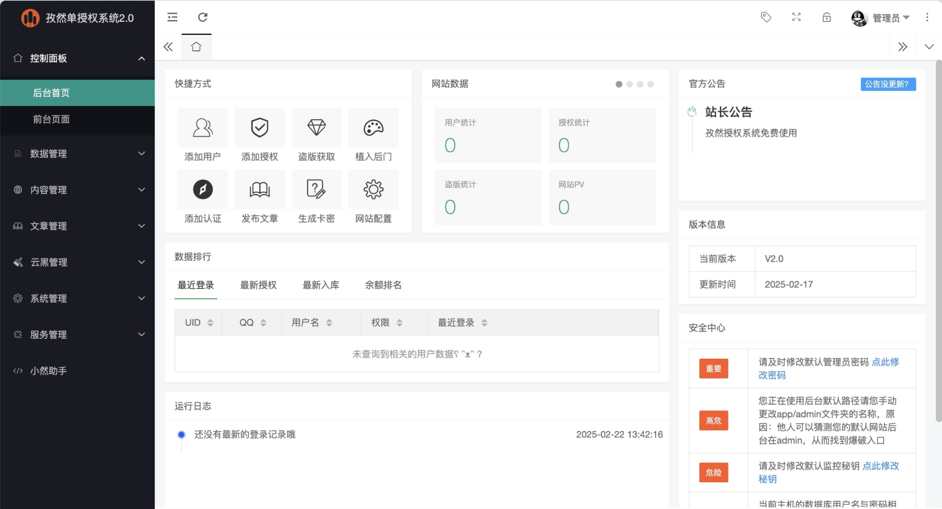Select the home tab icon
This screenshot has width=942, height=509.
tap(197, 47)
